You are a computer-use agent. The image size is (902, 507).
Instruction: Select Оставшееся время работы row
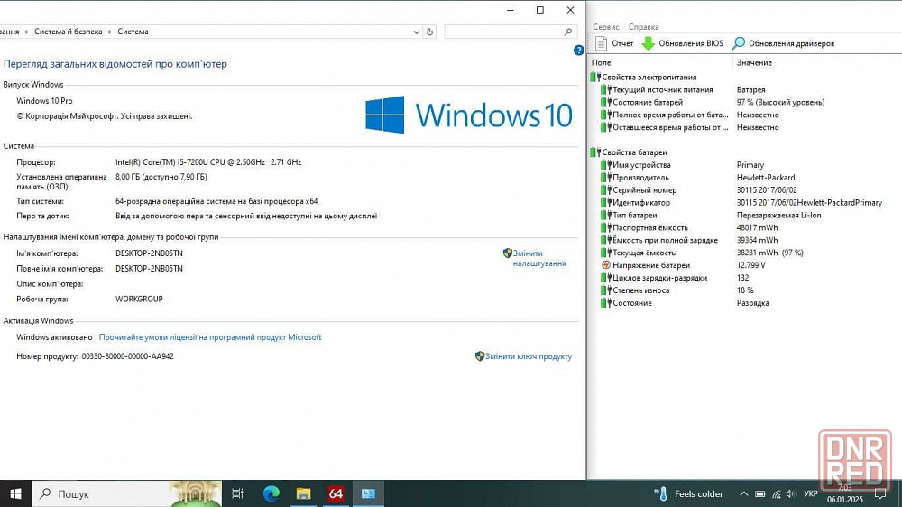742,128
